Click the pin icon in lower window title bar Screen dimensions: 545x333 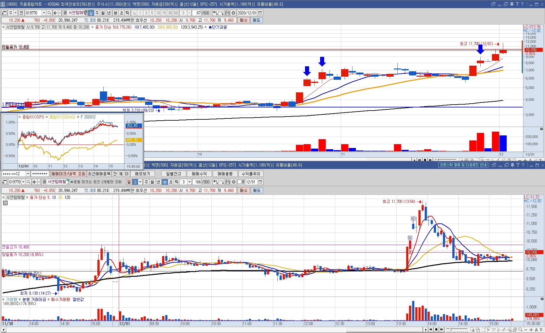tap(512, 165)
